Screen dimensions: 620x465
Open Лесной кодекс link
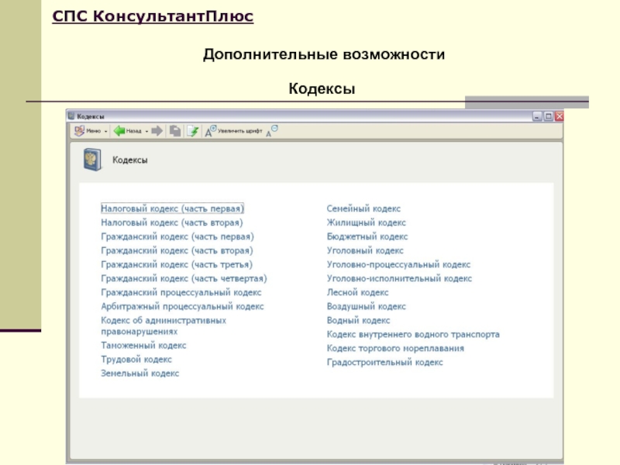(x=357, y=292)
